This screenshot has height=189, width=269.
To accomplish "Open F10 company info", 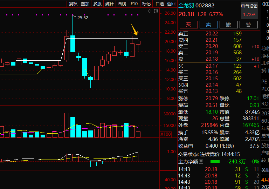I will 134,4.
